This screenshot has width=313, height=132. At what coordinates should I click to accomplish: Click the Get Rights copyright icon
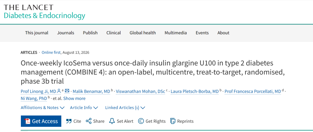pos(141,121)
